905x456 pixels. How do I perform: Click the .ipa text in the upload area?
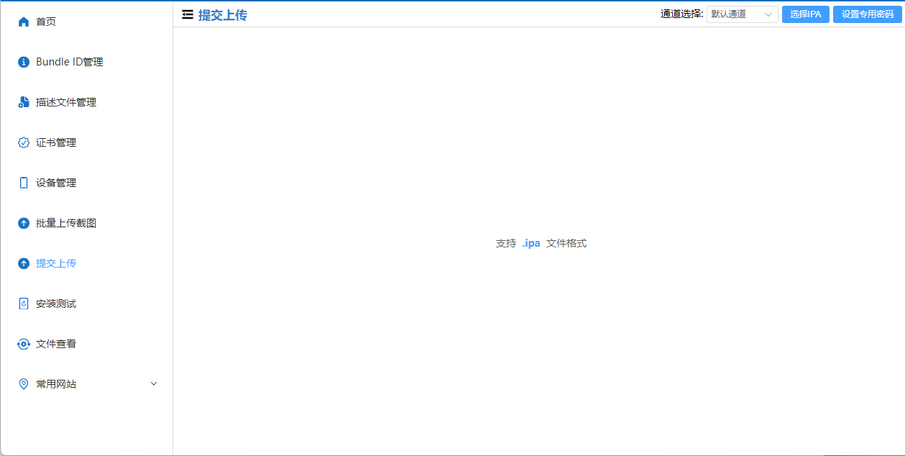coord(531,243)
